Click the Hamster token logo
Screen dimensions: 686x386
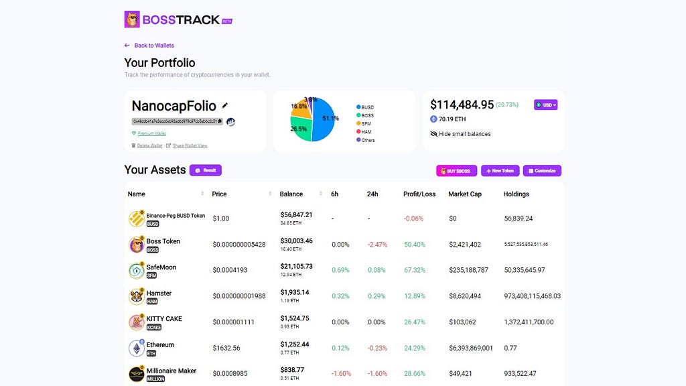tap(137, 296)
